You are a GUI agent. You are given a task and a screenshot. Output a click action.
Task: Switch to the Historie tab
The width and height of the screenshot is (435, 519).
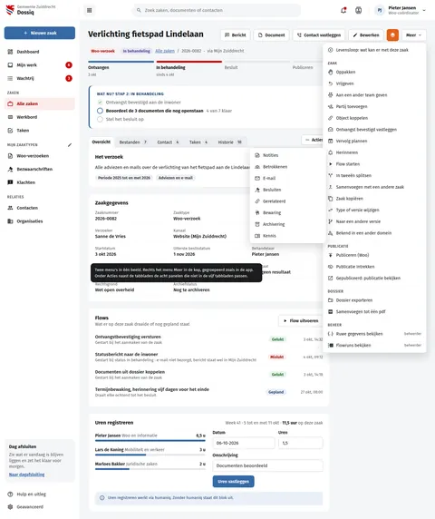[229, 142]
